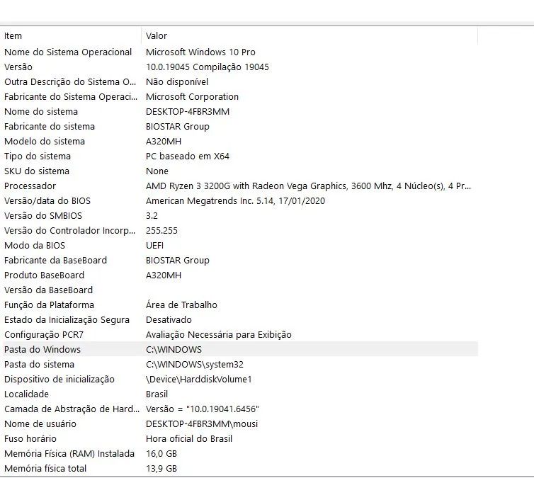The height and width of the screenshot is (478, 534).
Task: Click the Versão = "10.0.19041.6456" value
Action: coord(203,409)
